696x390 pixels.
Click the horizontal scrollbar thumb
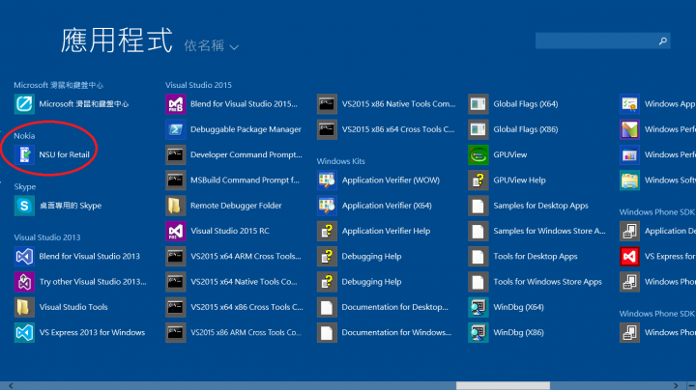[503, 385]
